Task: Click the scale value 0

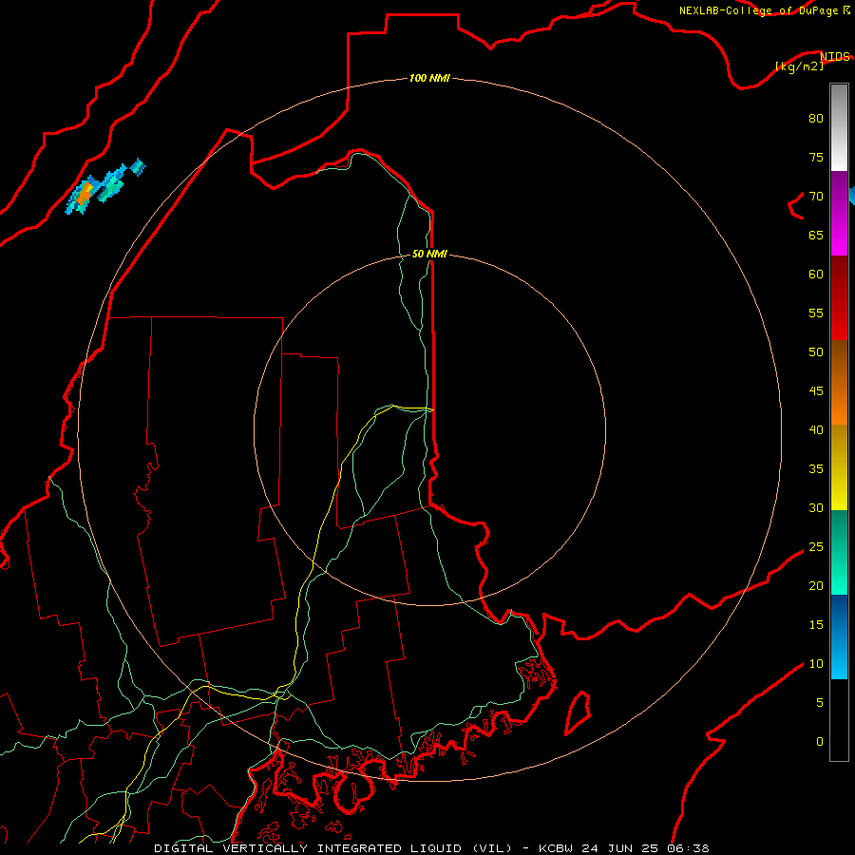Action: (820, 742)
